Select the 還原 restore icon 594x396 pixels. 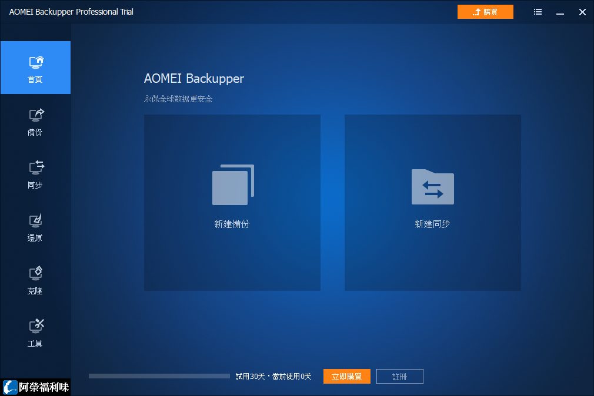pos(35,220)
